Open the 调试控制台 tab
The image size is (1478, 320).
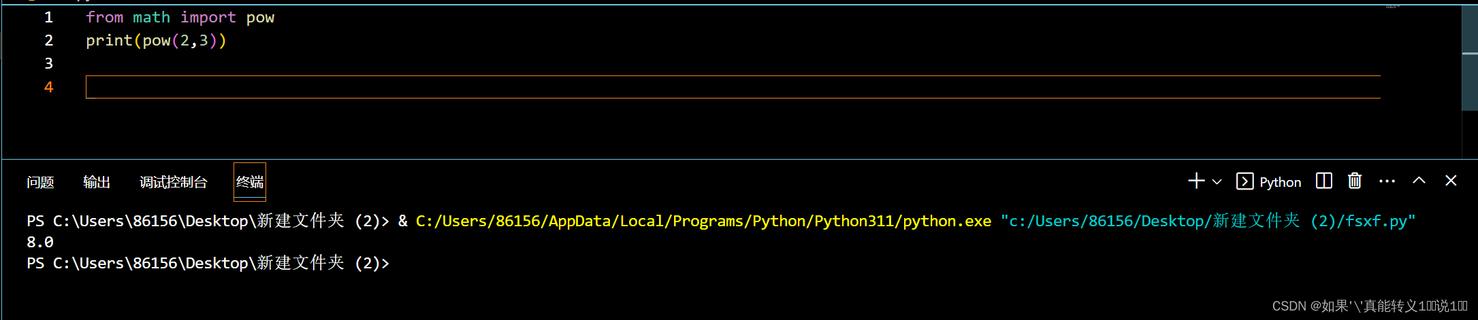[173, 182]
